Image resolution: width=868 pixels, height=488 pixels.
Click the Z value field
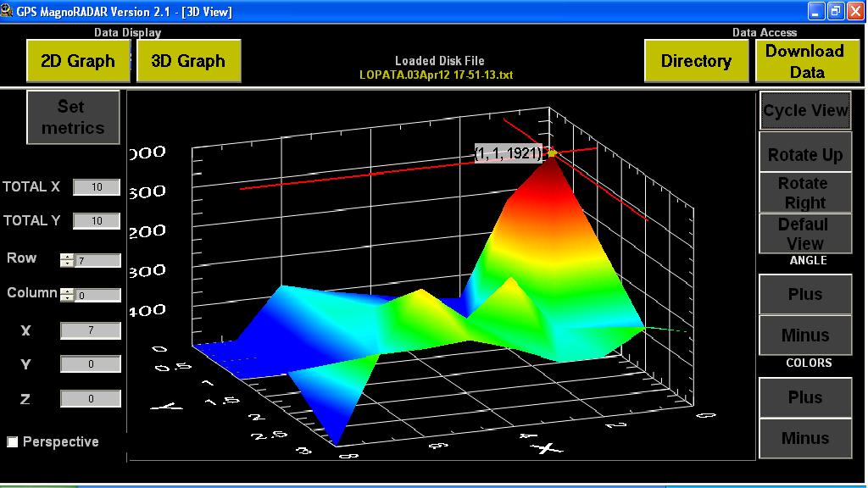point(91,398)
